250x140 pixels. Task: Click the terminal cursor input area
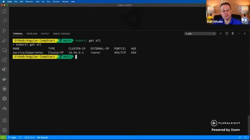pos(76,57)
